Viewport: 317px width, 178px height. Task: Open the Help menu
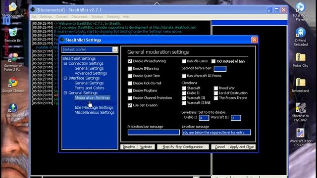click(126, 17)
